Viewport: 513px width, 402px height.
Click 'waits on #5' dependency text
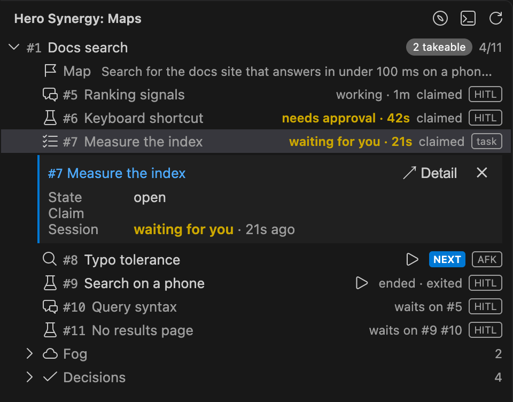(428, 307)
